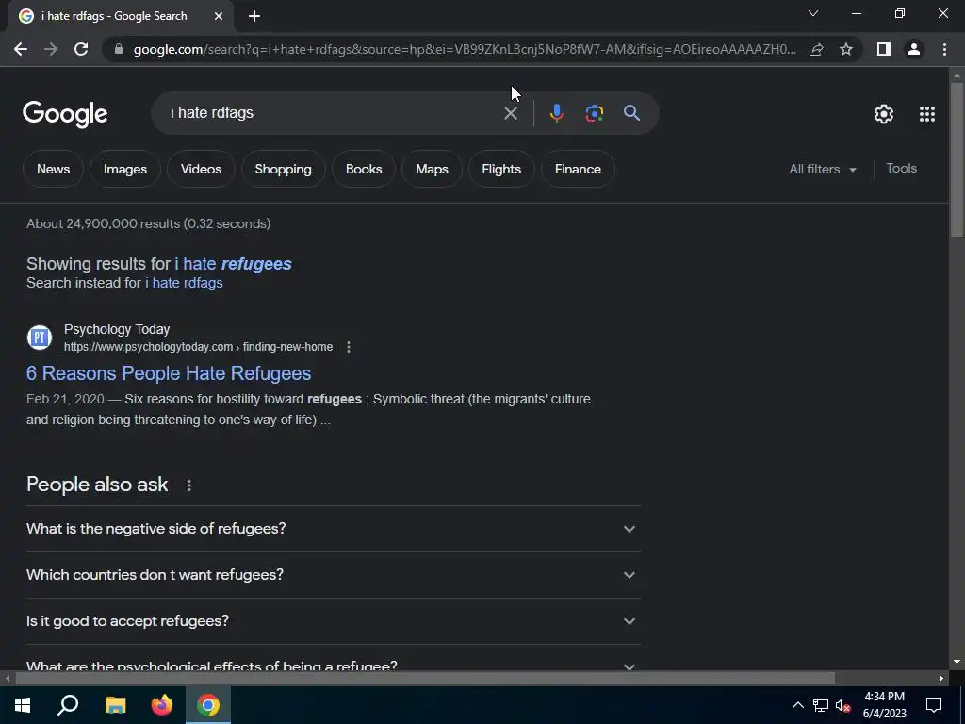Search by image with Google Lens

[x=594, y=113]
